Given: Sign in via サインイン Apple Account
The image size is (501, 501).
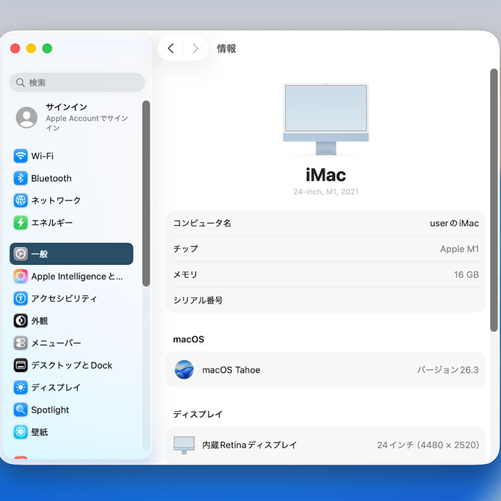Looking at the screenshot, I should coord(75,117).
